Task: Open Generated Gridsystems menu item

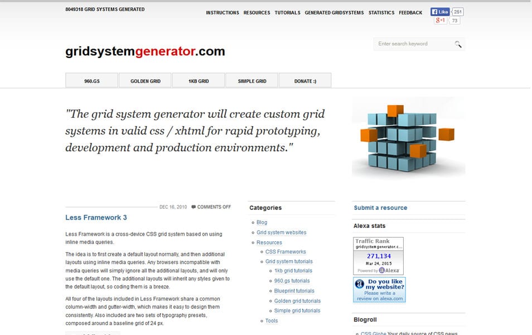Action: point(334,13)
